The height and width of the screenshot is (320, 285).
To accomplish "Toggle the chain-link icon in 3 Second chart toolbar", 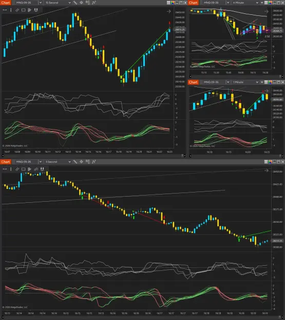I will [x=36, y=169].
